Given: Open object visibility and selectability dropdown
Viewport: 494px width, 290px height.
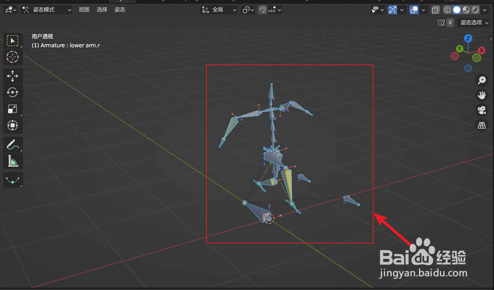Looking at the screenshot, I should coord(378,10).
